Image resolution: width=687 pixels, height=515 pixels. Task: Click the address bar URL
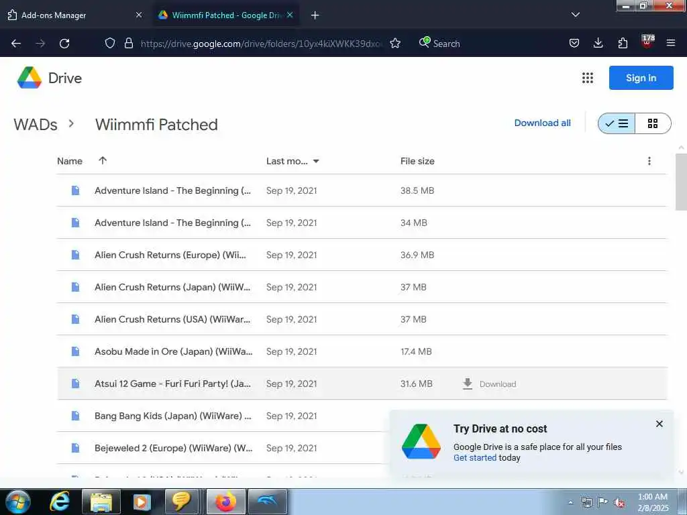pos(262,44)
